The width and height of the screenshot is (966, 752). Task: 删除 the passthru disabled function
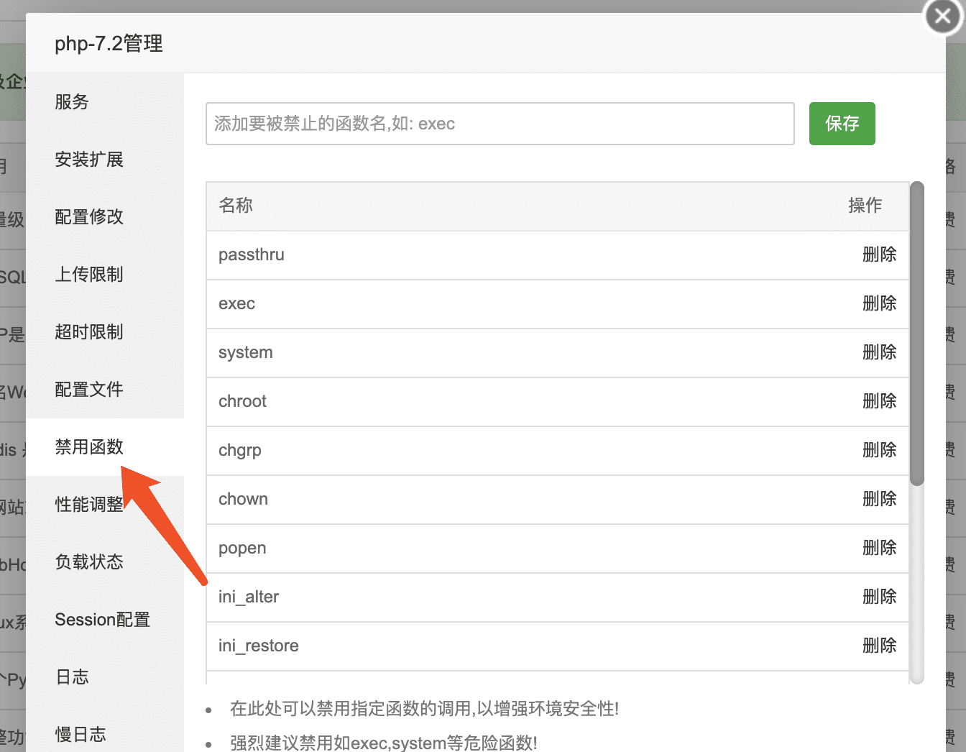pyautogui.click(x=879, y=255)
